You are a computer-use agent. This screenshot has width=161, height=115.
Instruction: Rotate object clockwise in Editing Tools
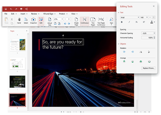click(x=124, y=51)
